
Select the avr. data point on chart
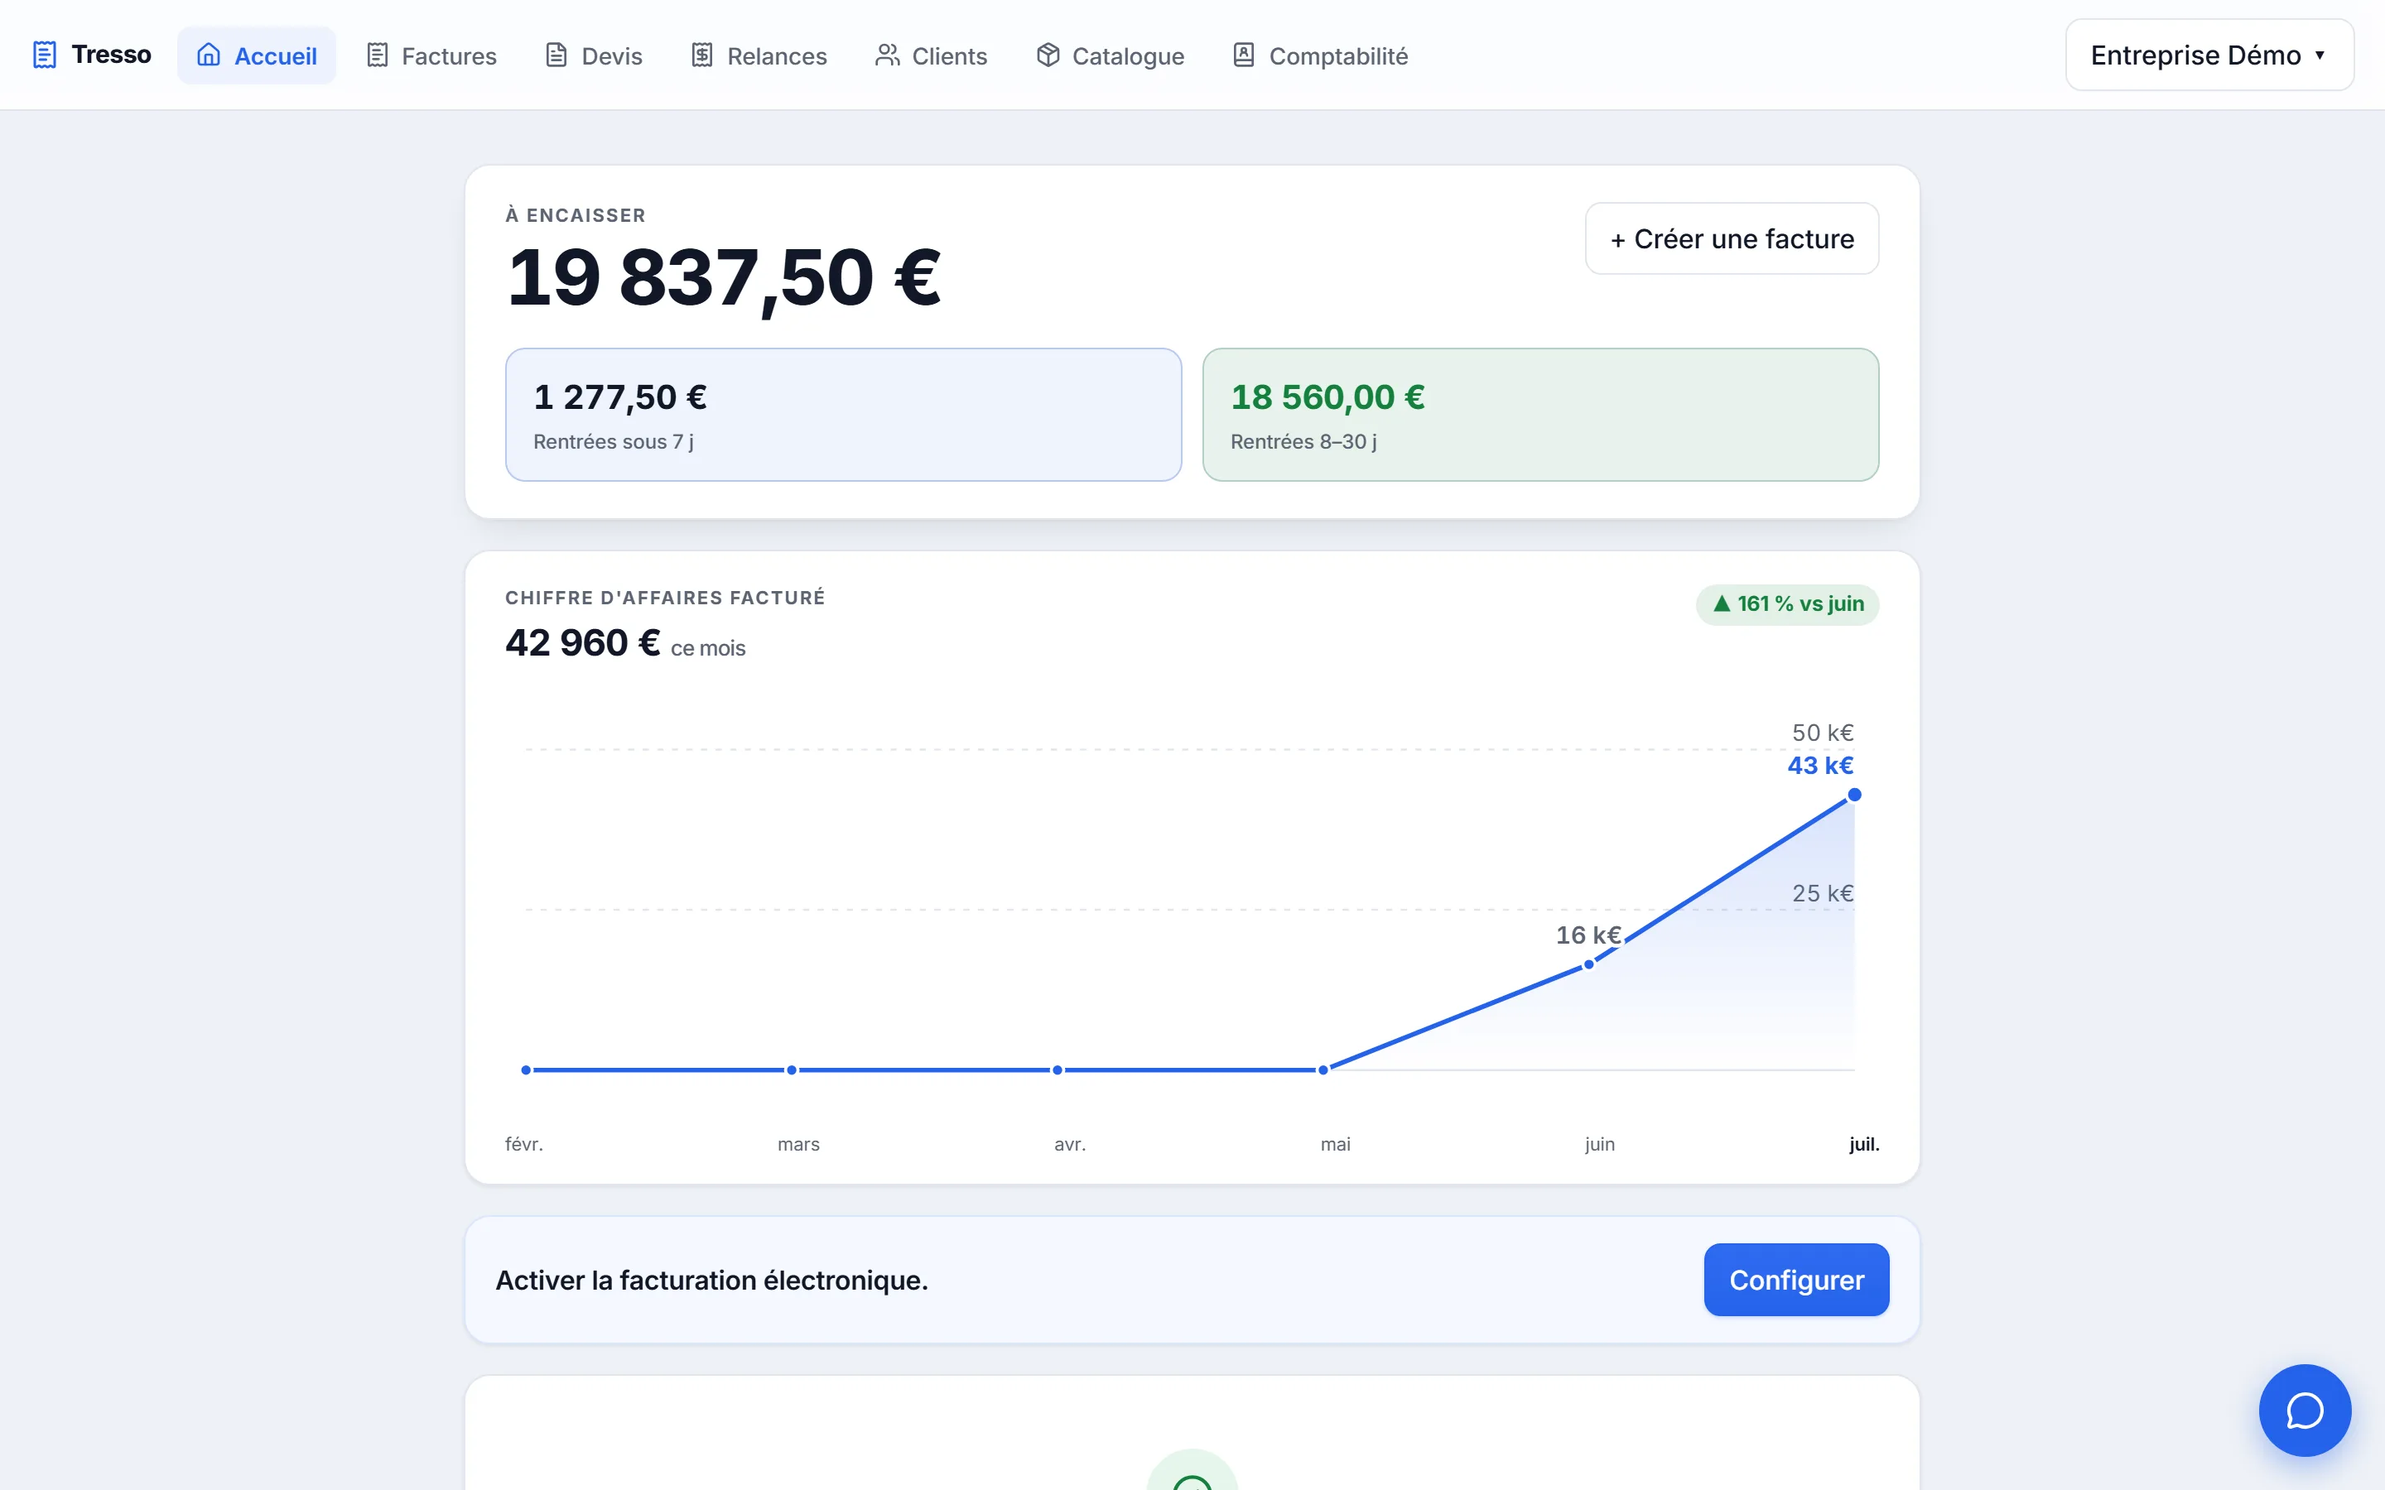tap(1058, 1069)
